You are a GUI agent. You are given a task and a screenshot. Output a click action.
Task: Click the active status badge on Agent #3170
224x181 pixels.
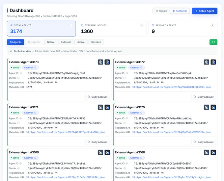coord(121,113)
